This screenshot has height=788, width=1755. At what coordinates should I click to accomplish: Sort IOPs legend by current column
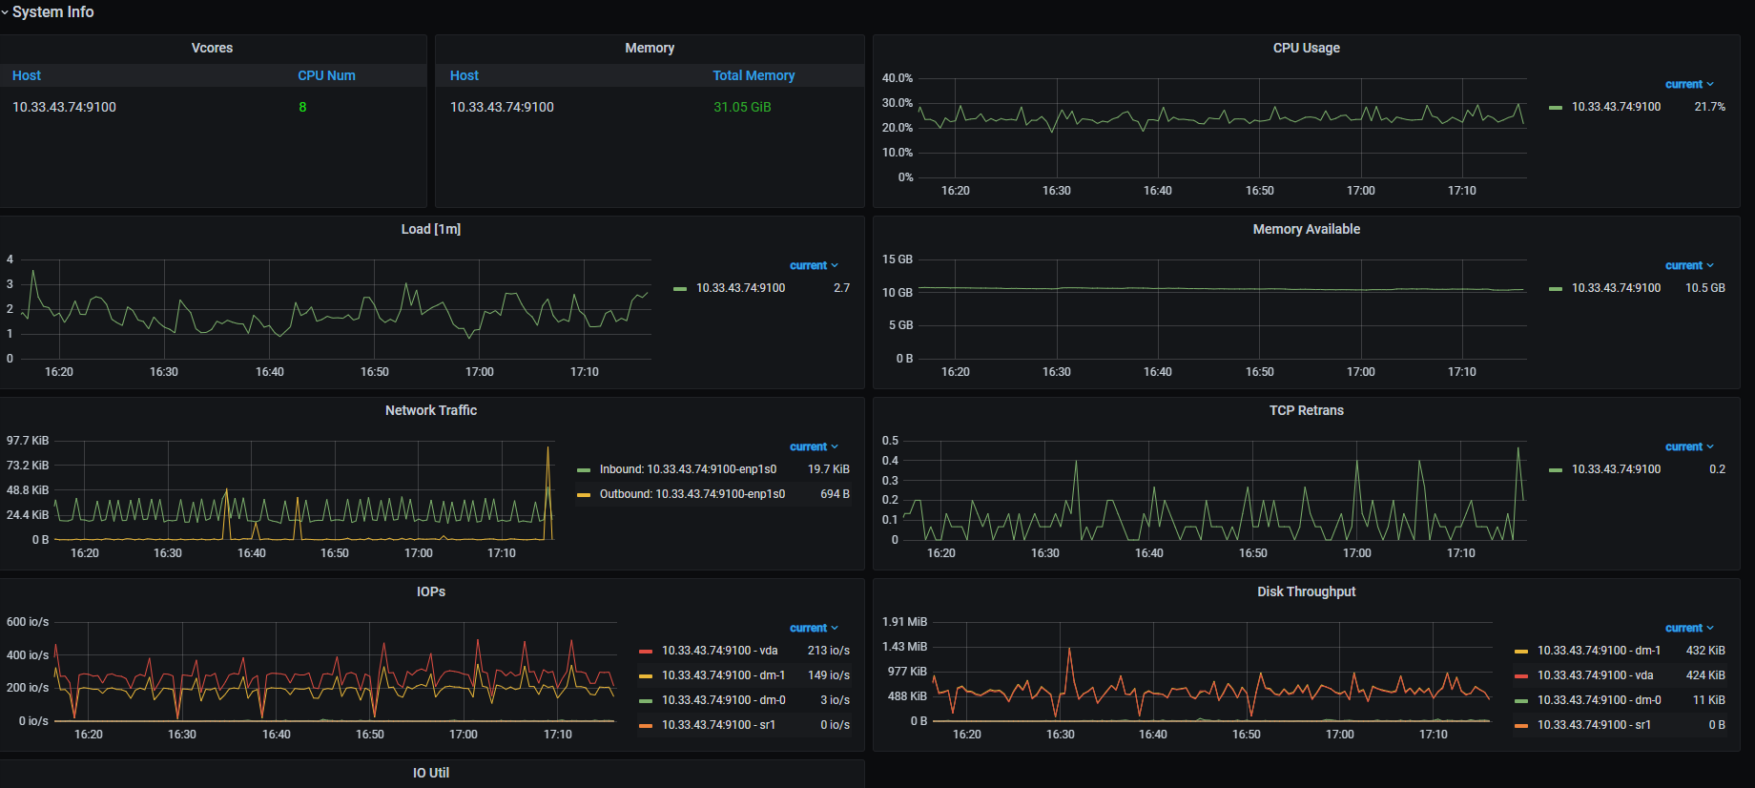coord(813,628)
